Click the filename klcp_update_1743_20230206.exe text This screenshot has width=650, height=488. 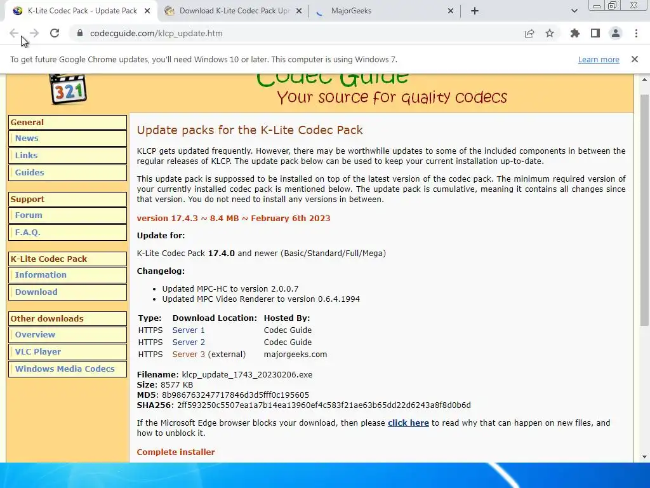tap(247, 375)
